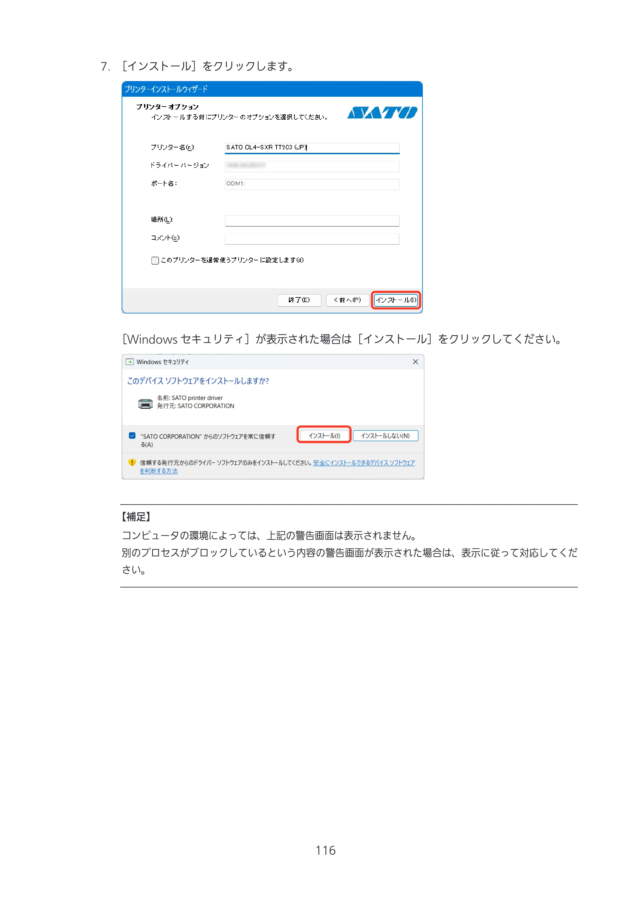
Task: Click the page number 116
Action: [x=325, y=850]
